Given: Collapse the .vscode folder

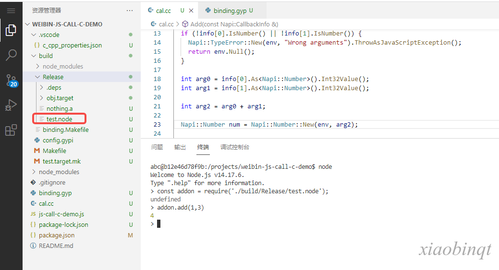Looking at the screenshot, I should point(34,35).
